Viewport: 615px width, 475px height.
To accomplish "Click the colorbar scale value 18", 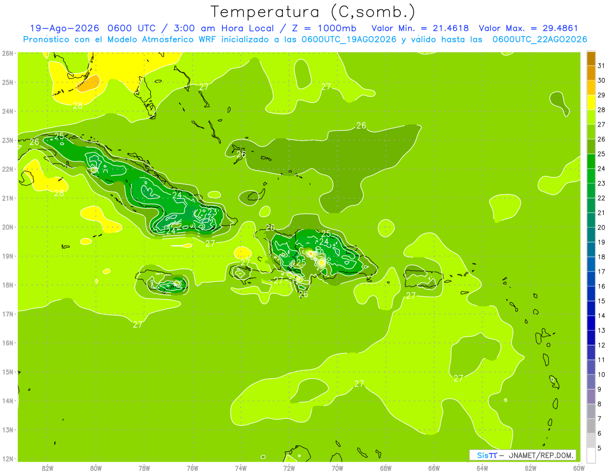I will (x=601, y=257).
